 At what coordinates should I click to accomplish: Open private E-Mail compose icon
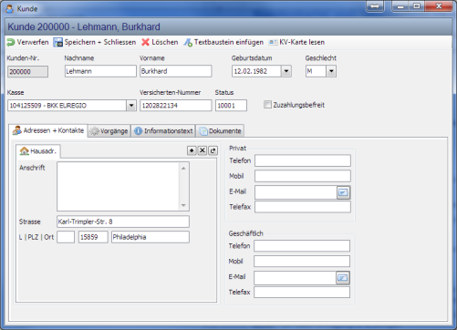pyautogui.click(x=343, y=192)
